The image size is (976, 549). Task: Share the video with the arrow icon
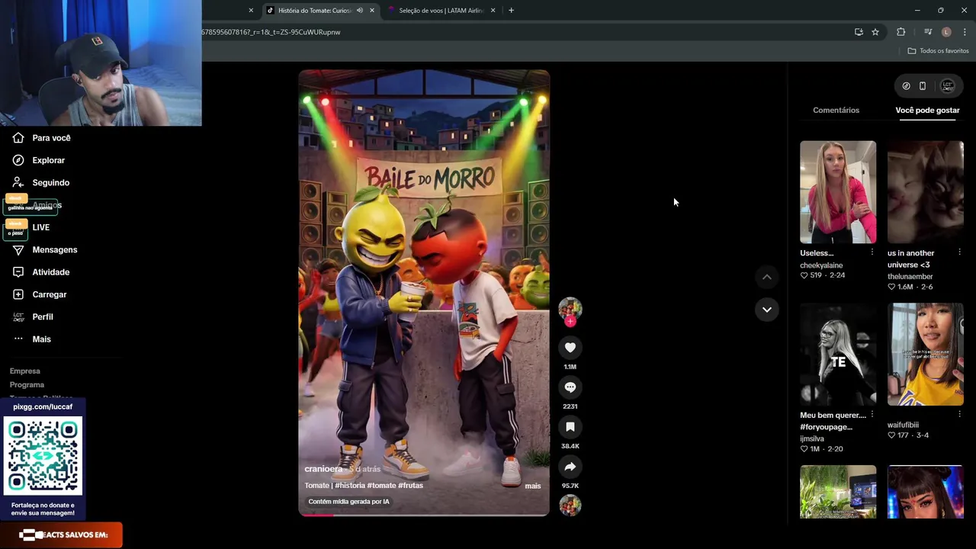[x=570, y=467]
